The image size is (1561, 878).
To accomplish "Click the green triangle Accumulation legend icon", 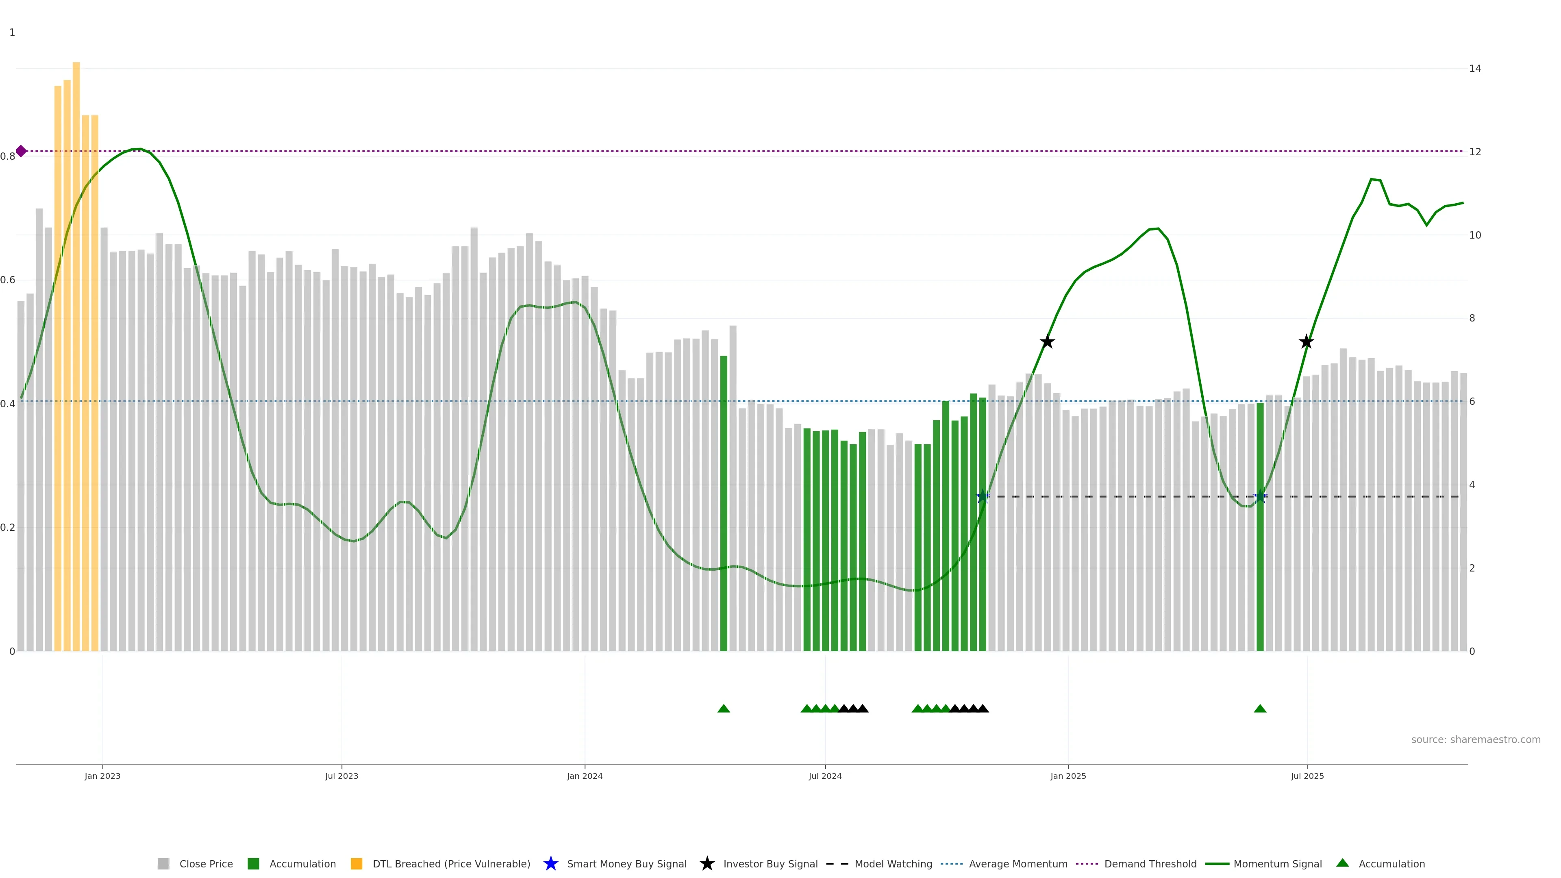I will 1342,863.
